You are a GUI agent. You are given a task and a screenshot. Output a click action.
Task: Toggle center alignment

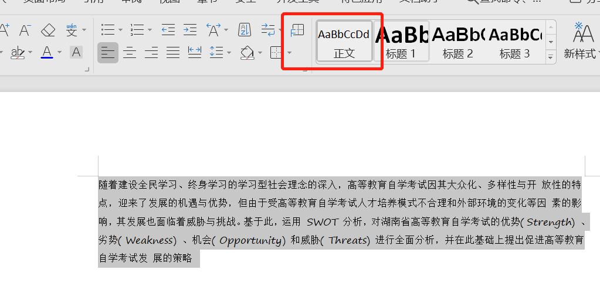coord(130,52)
